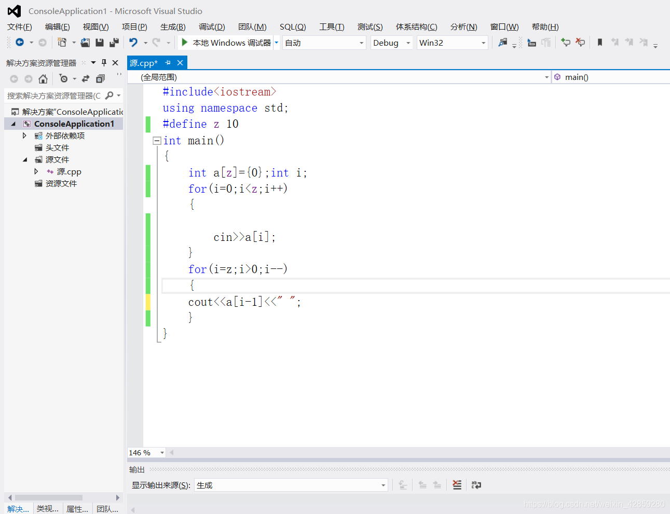
Task: Click the Home icon in Solution Explorer
Action: (43, 79)
